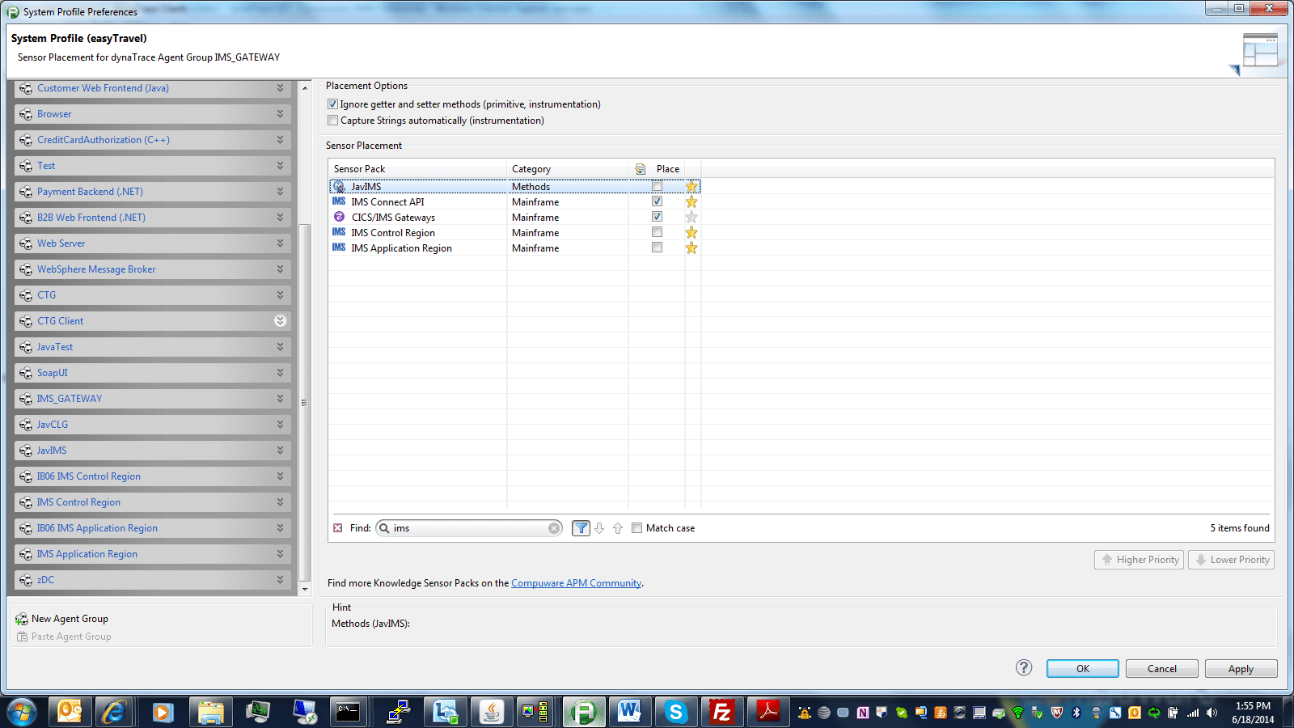Open the help question mark icon
Viewport: 1294px width, 728px height.
1024,667
